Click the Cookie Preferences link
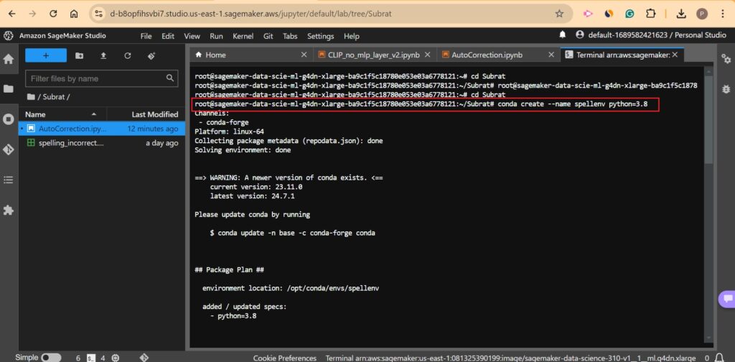 (285, 357)
